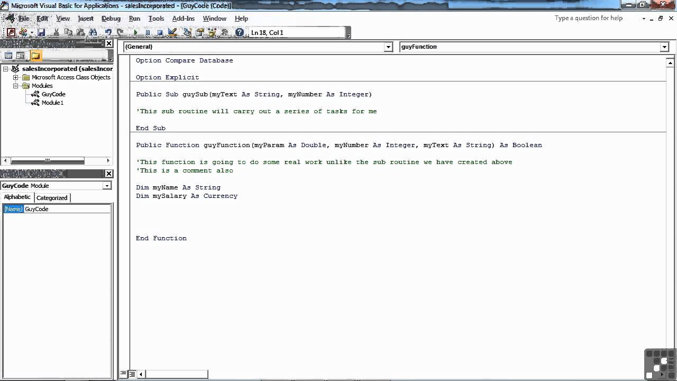The image size is (677, 381).
Task: Click the Paste toolbar icon
Action: point(80,32)
